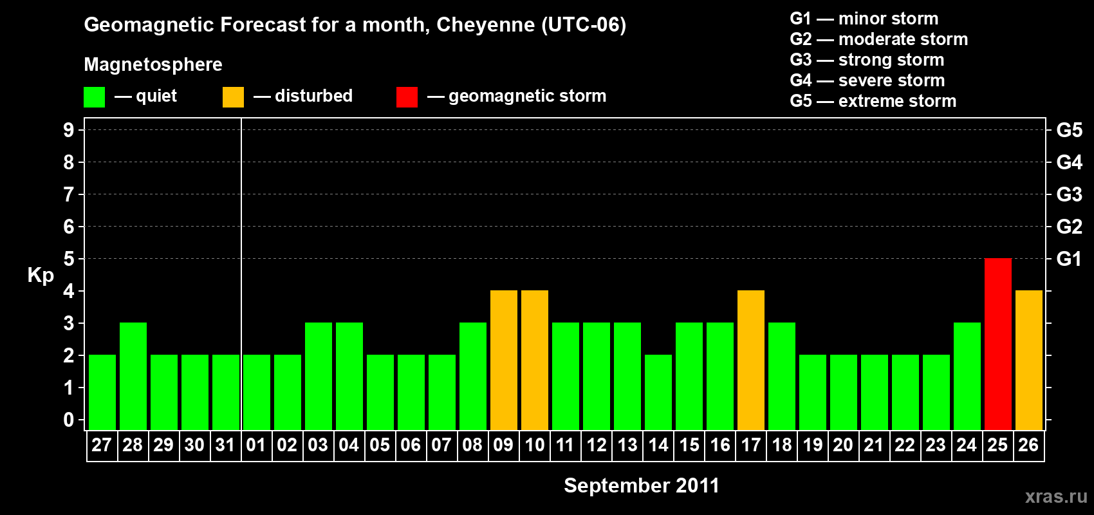
Task: Click the G2 label on right axis
Action: click(x=1070, y=227)
